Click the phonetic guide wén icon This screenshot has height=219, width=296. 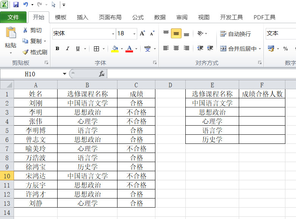[147, 49]
